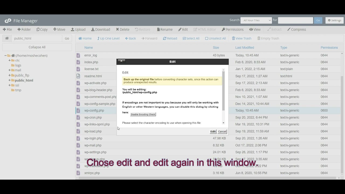
Task: Expand the mail folder in tree
Action: (9, 70)
